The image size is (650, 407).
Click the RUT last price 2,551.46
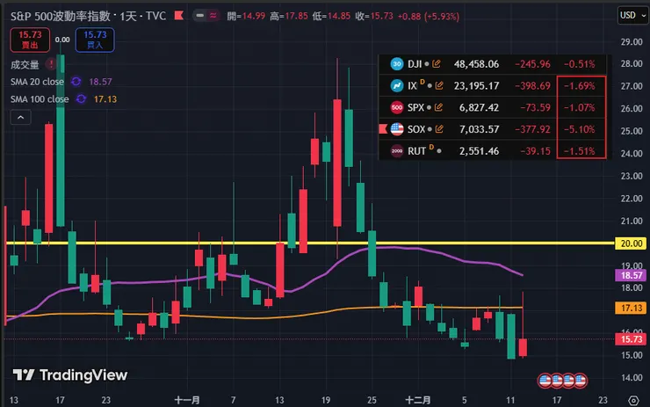pos(479,151)
